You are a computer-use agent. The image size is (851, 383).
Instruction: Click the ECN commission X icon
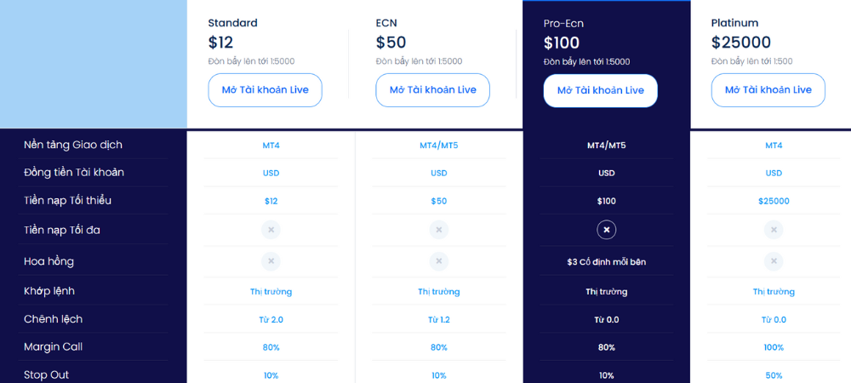[x=439, y=261]
